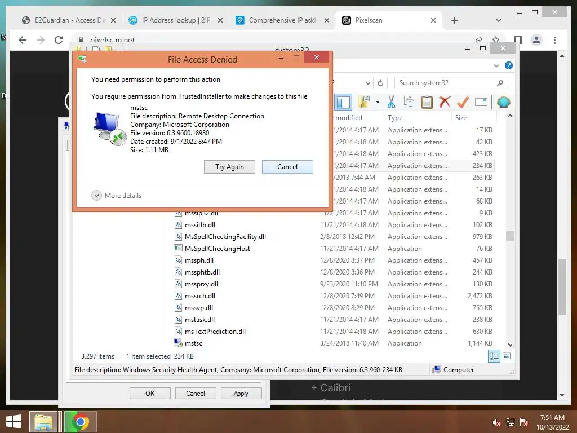Click Apply in the properties dialog
Screen dimensions: 577x433
click(241, 393)
